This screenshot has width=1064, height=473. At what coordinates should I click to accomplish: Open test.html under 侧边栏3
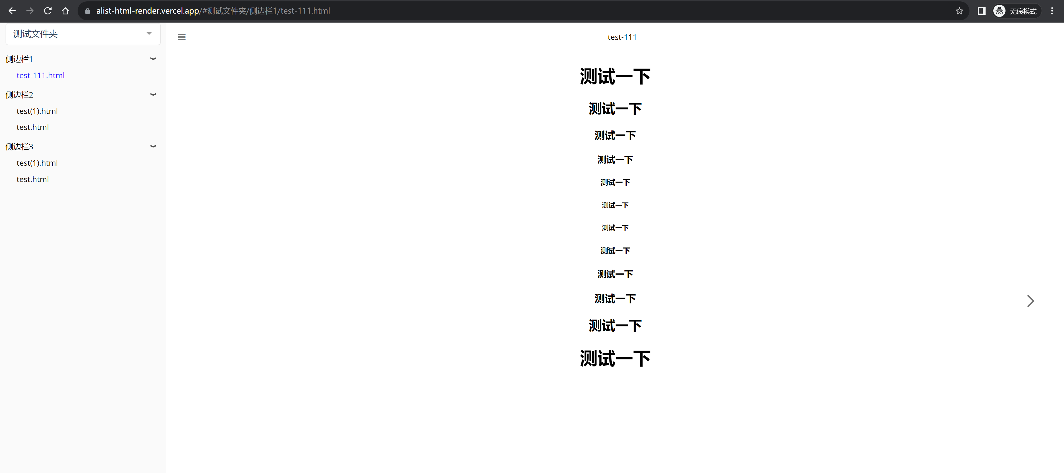(33, 179)
